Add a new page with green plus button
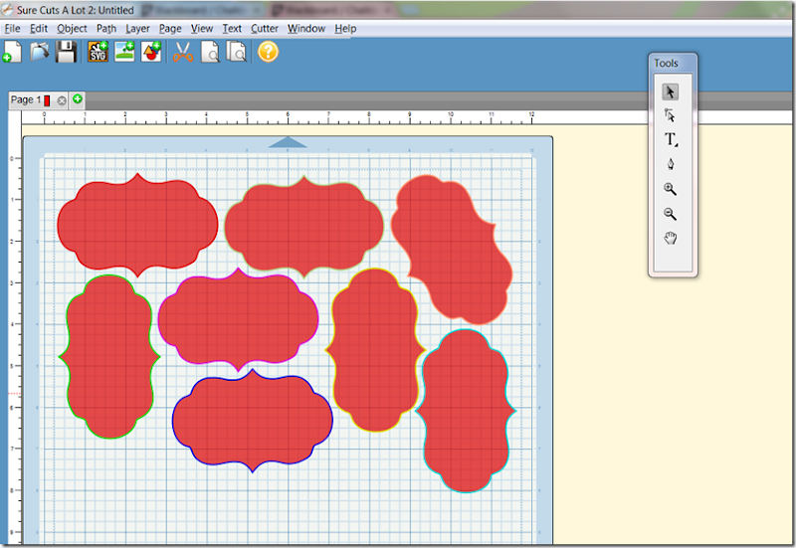796x548 pixels. pyautogui.click(x=78, y=99)
